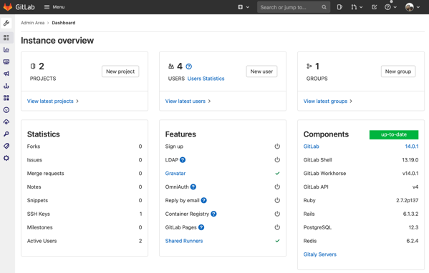Open the Merge requests dropdown in top bar
This screenshot has height=273, width=429.
coord(357,7)
